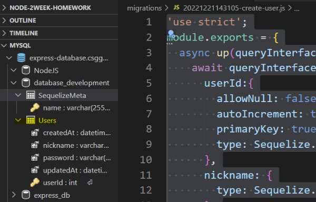Screen dimensions: 316x202
Task: Click line number 10 in gutter
Action: coord(146,159)
